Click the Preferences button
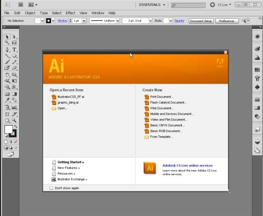 (227, 21)
